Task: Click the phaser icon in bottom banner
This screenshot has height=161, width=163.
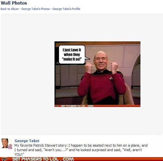Action: point(4,159)
